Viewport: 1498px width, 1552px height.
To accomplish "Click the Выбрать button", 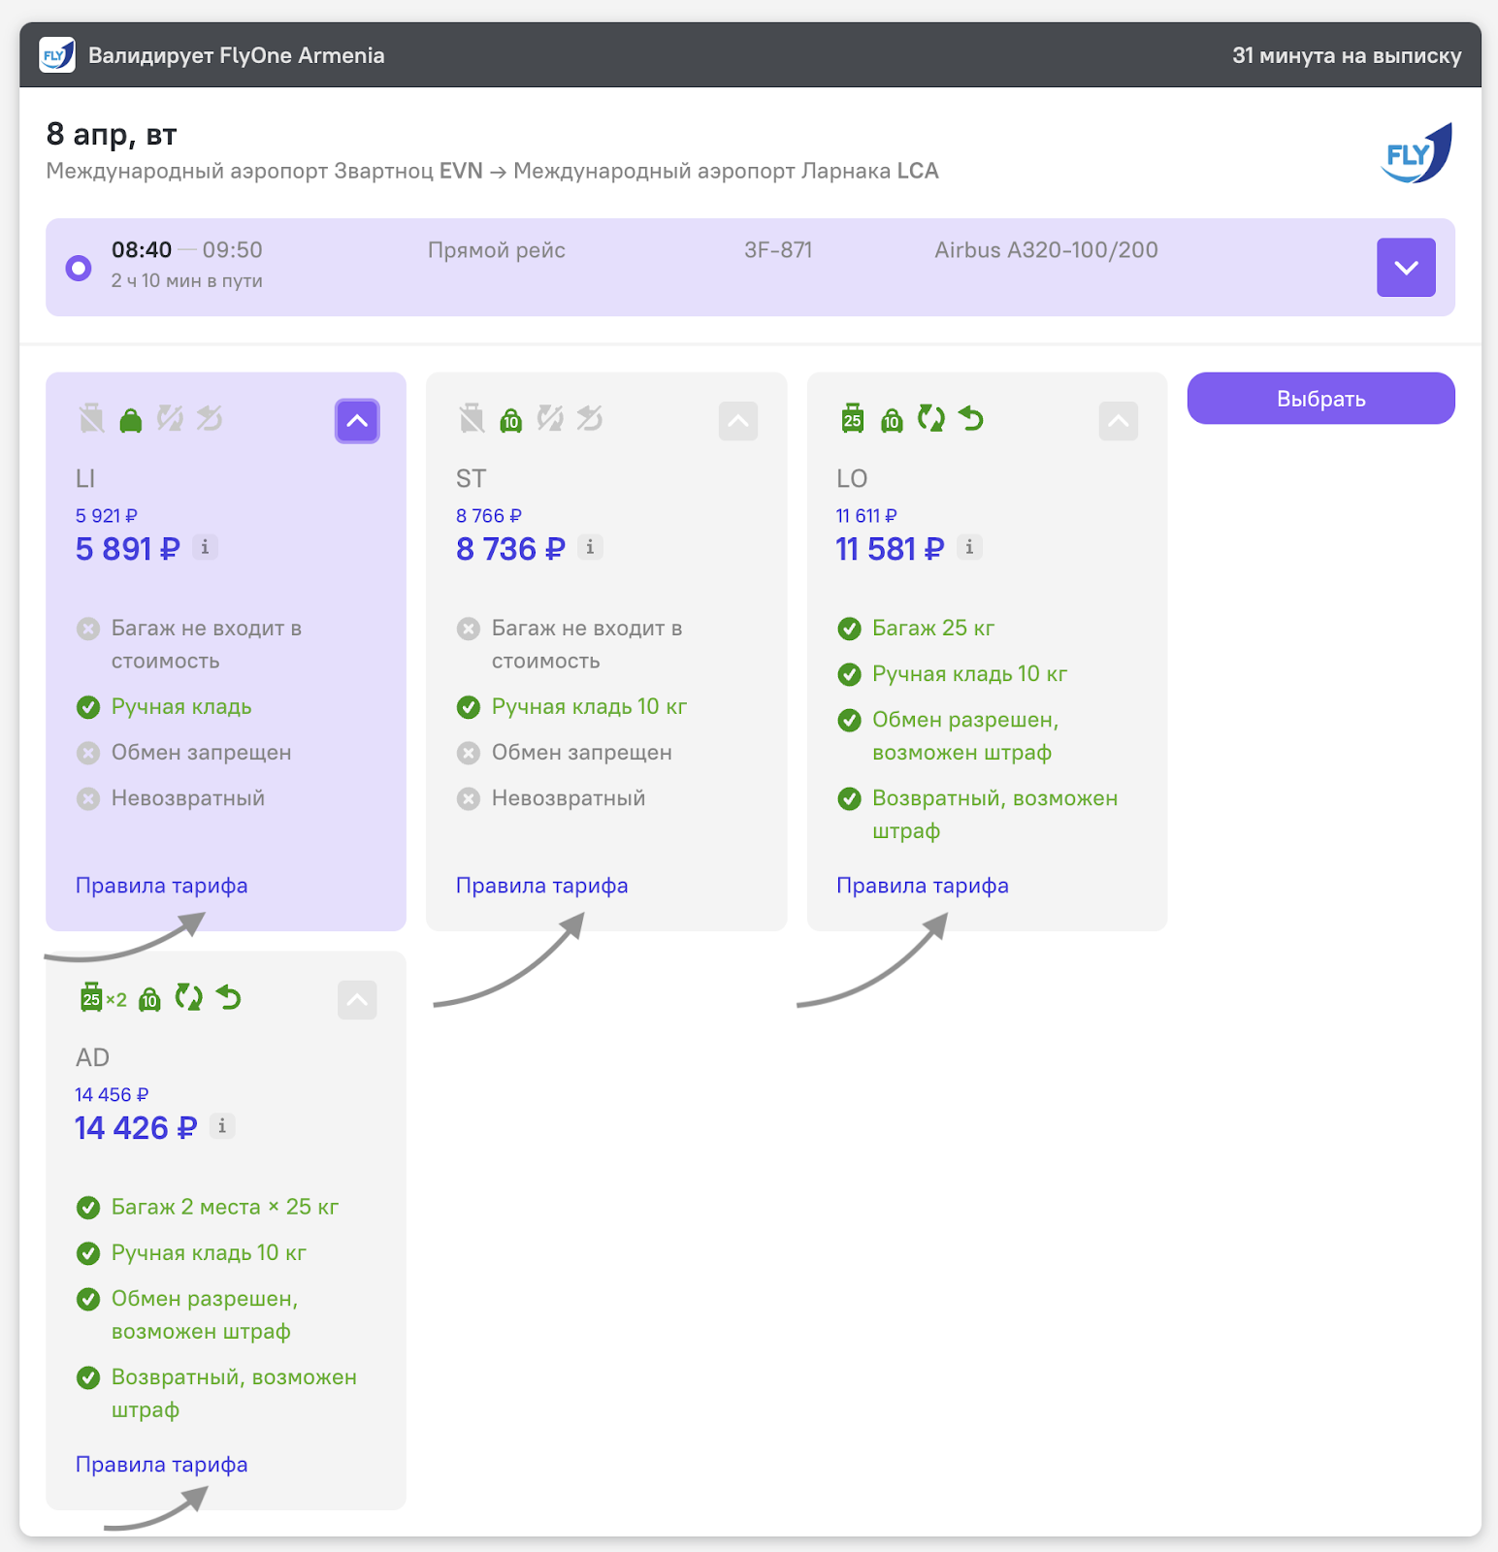I will 1320,399.
